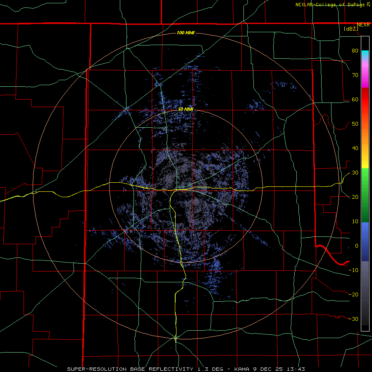
Task: Click the 40 value on the dBZ scale
Action: tap(355, 148)
